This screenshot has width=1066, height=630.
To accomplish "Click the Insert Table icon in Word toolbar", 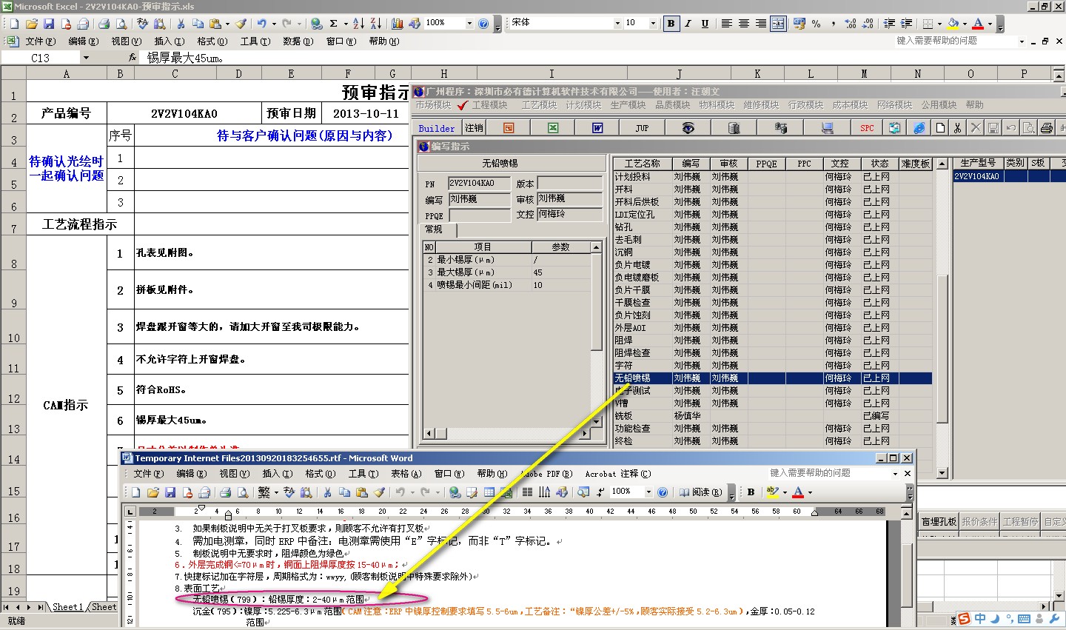I will (489, 492).
